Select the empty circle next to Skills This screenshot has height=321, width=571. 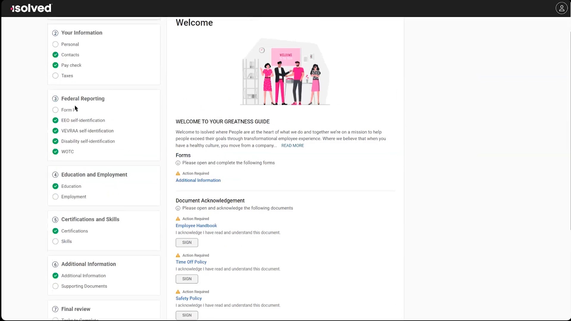pos(55,241)
